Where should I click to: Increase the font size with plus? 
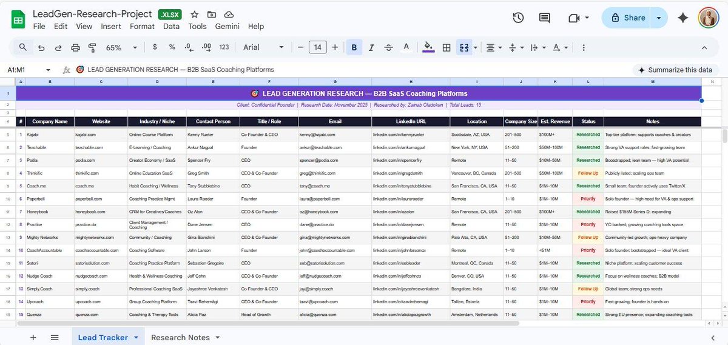pos(335,47)
